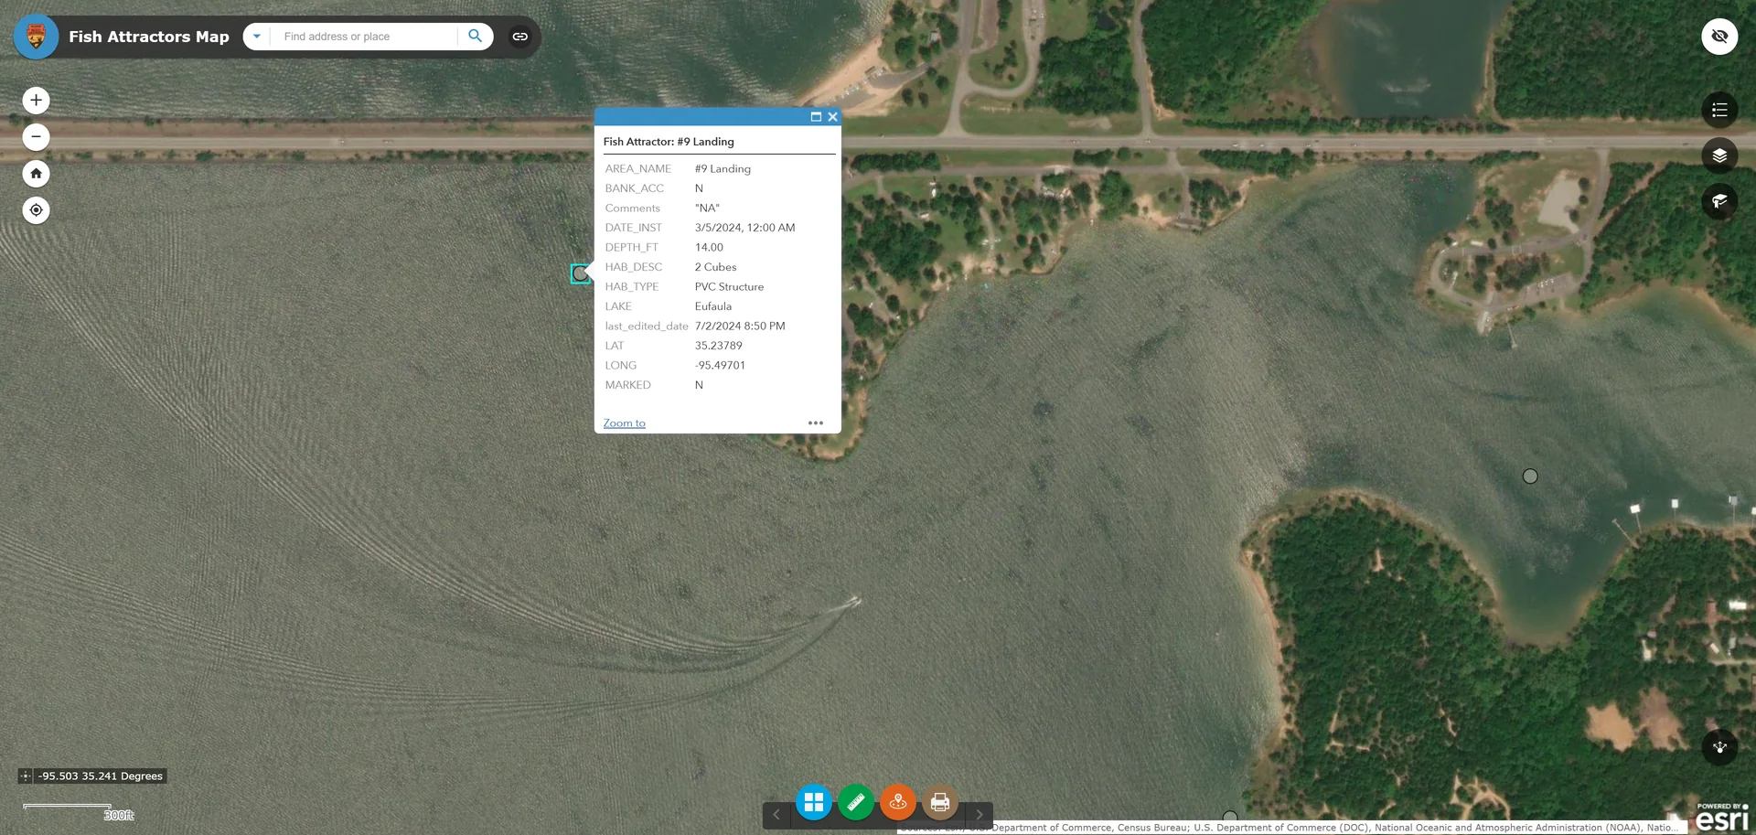Viewport: 1756px width, 835px height.
Task: Click the 'Zoom to' link
Action: (625, 423)
